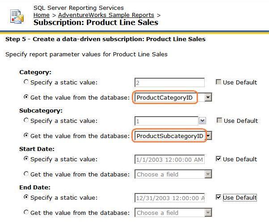Select Start Date static value radio
Image resolution: width=269 pixels, height=222 pixels.
tap(26, 159)
